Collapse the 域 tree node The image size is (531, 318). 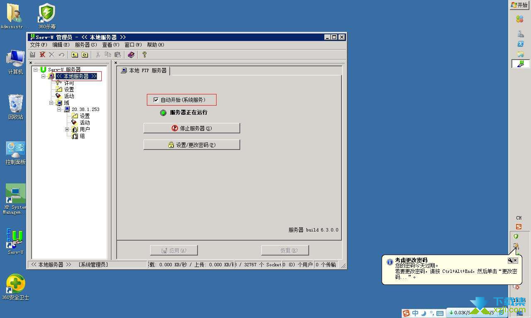click(x=51, y=103)
